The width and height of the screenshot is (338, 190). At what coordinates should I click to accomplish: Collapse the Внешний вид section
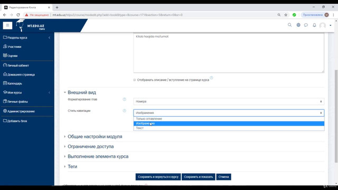tap(82, 92)
